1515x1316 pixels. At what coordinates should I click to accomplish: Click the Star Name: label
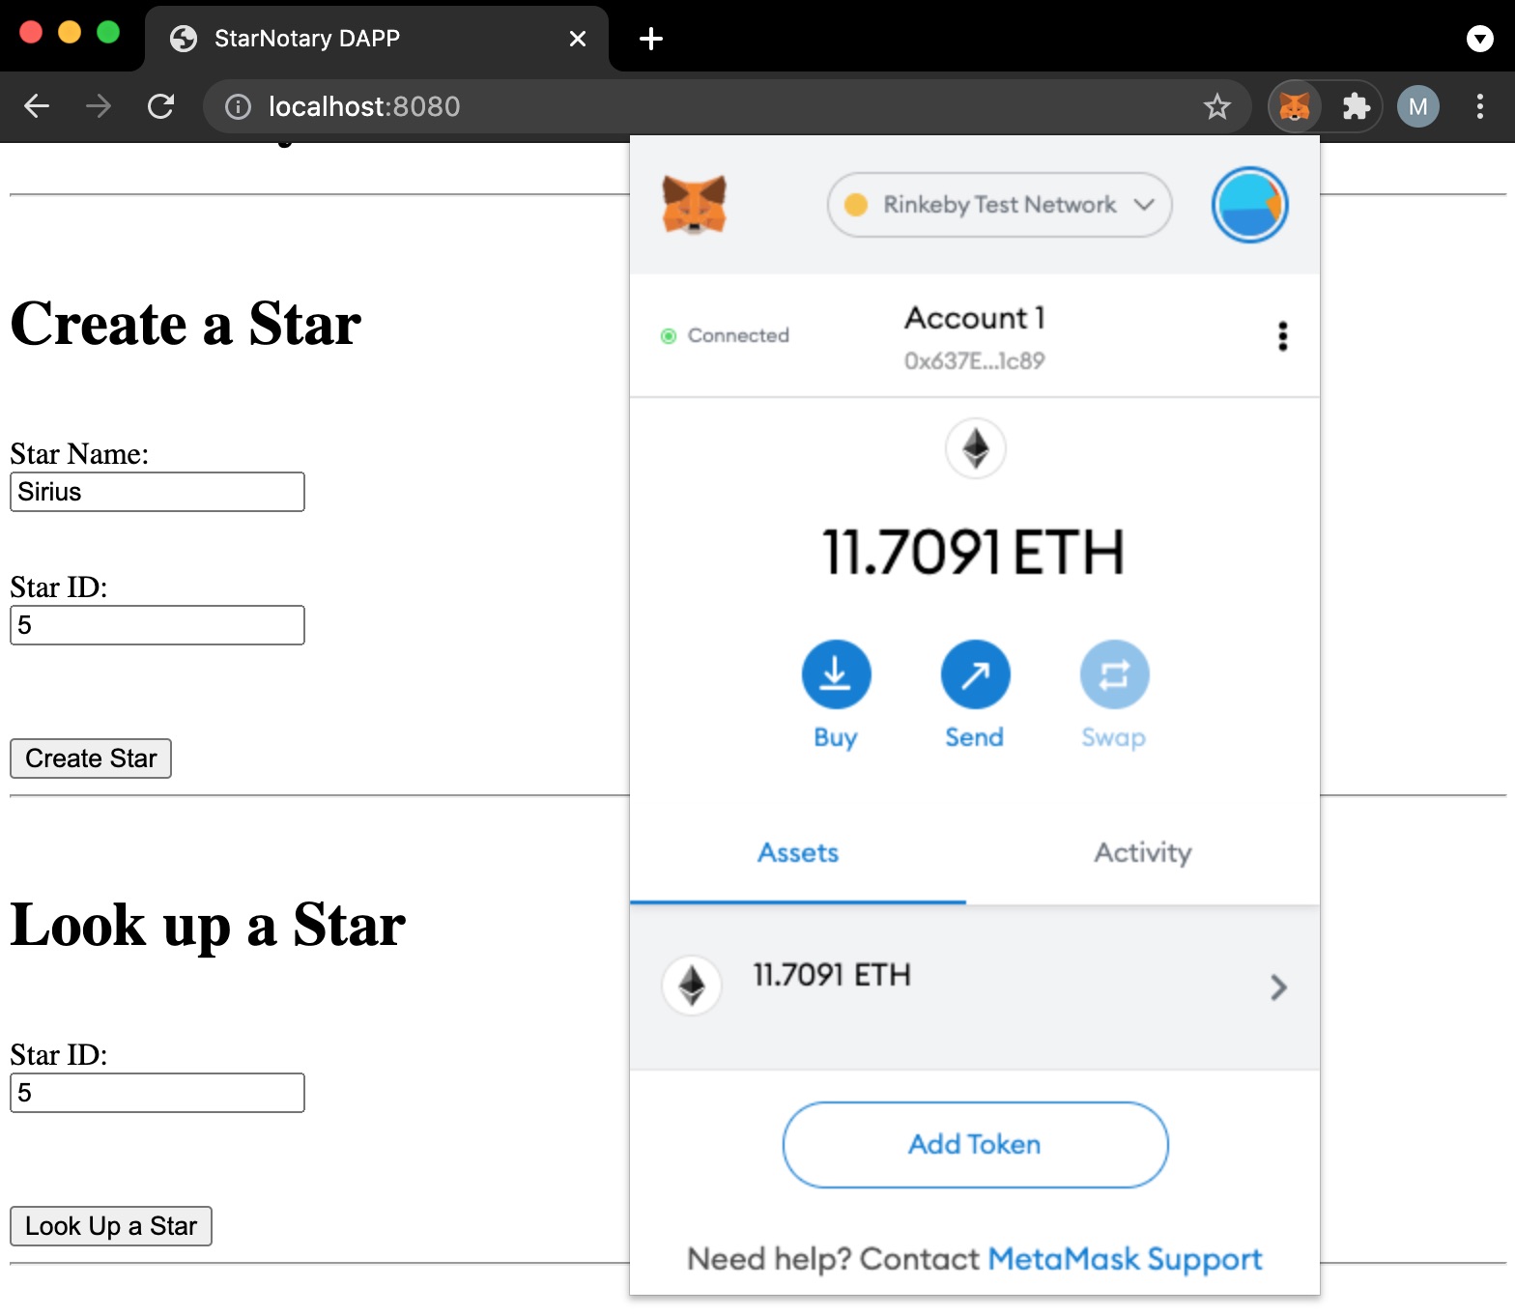pyautogui.click(x=79, y=454)
